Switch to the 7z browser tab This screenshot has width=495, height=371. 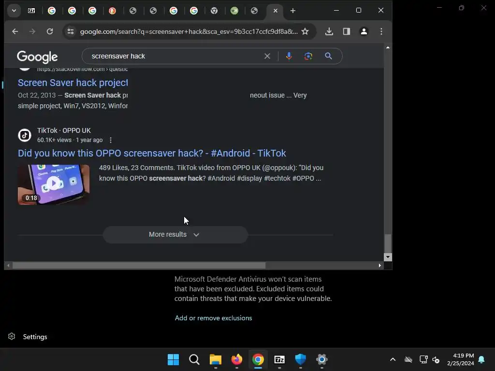pos(31,11)
